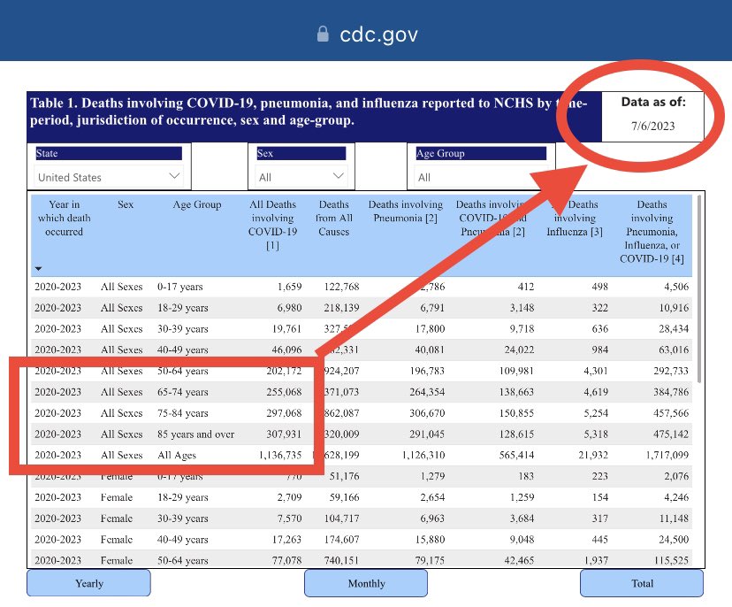The height and width of the screenshot is (607, 732).
Task: Click the Female total value 24,500
Action: click(674, 539)
